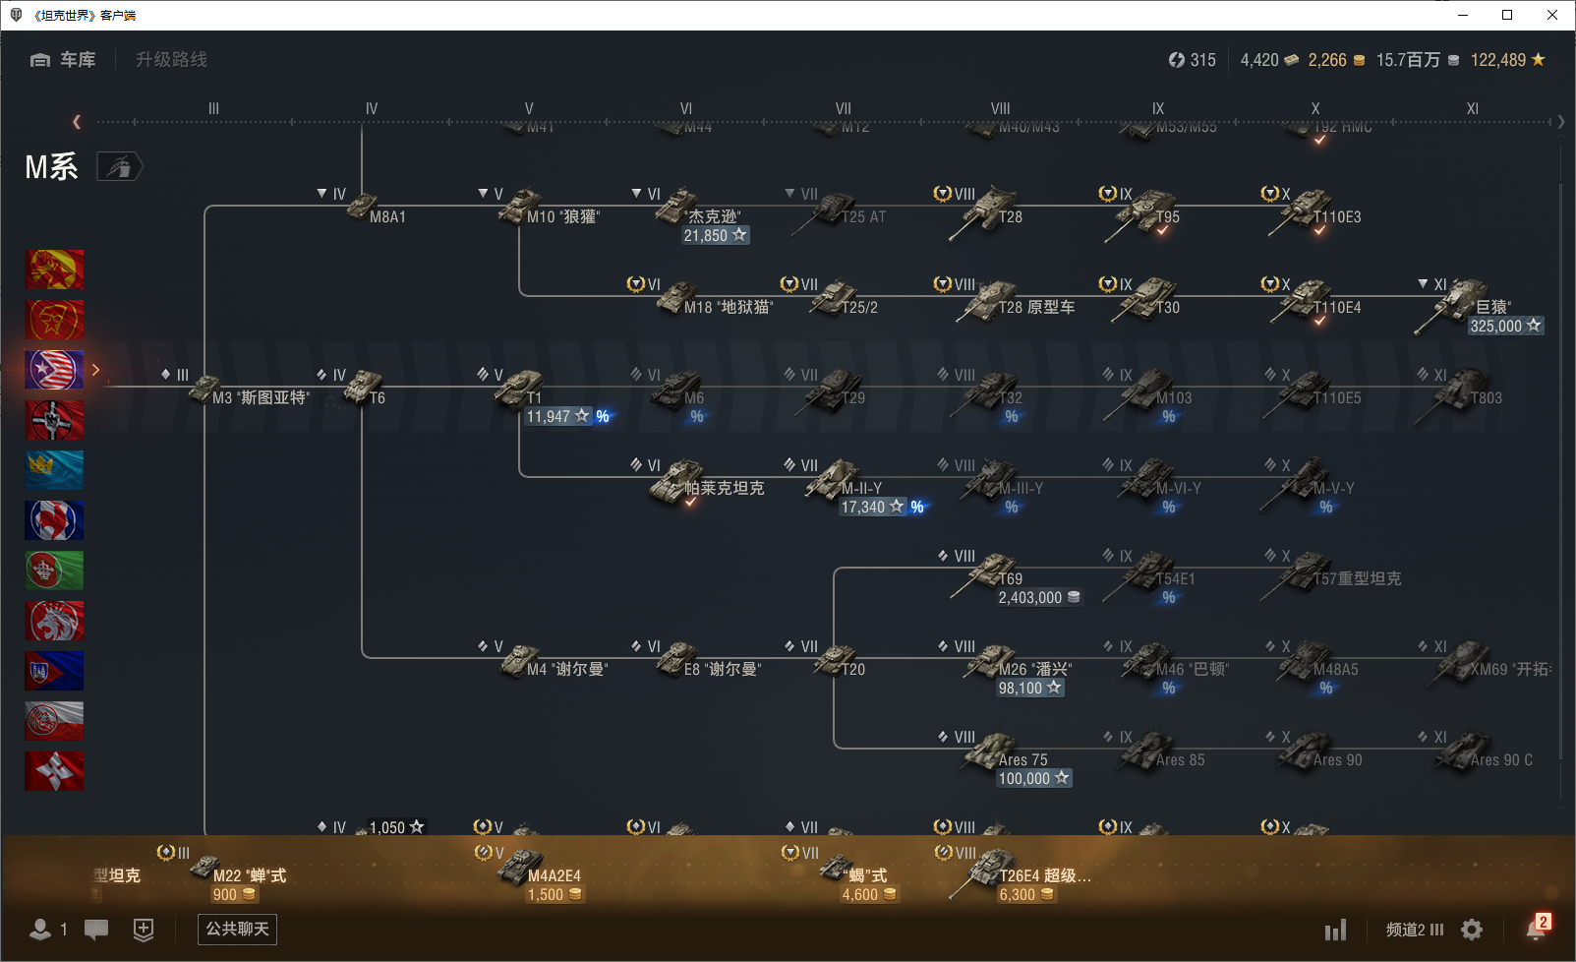The height and width of the screenshot is (962, 1576).
Task: Select the top red flag with yellow disc
Action: coord(54,270)
